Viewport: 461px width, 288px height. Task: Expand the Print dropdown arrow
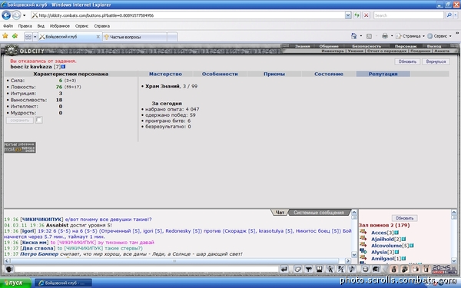[392, 36]
